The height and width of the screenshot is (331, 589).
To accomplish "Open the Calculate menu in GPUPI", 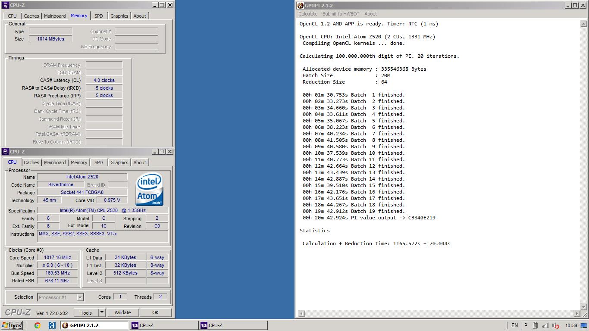I will point(308,14).
